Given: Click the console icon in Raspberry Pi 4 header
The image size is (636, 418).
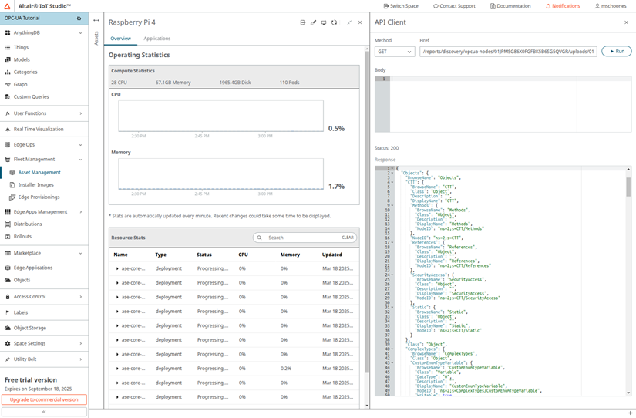Looking at the screenshot, I should pyautogui.click(x=324, y=22).
